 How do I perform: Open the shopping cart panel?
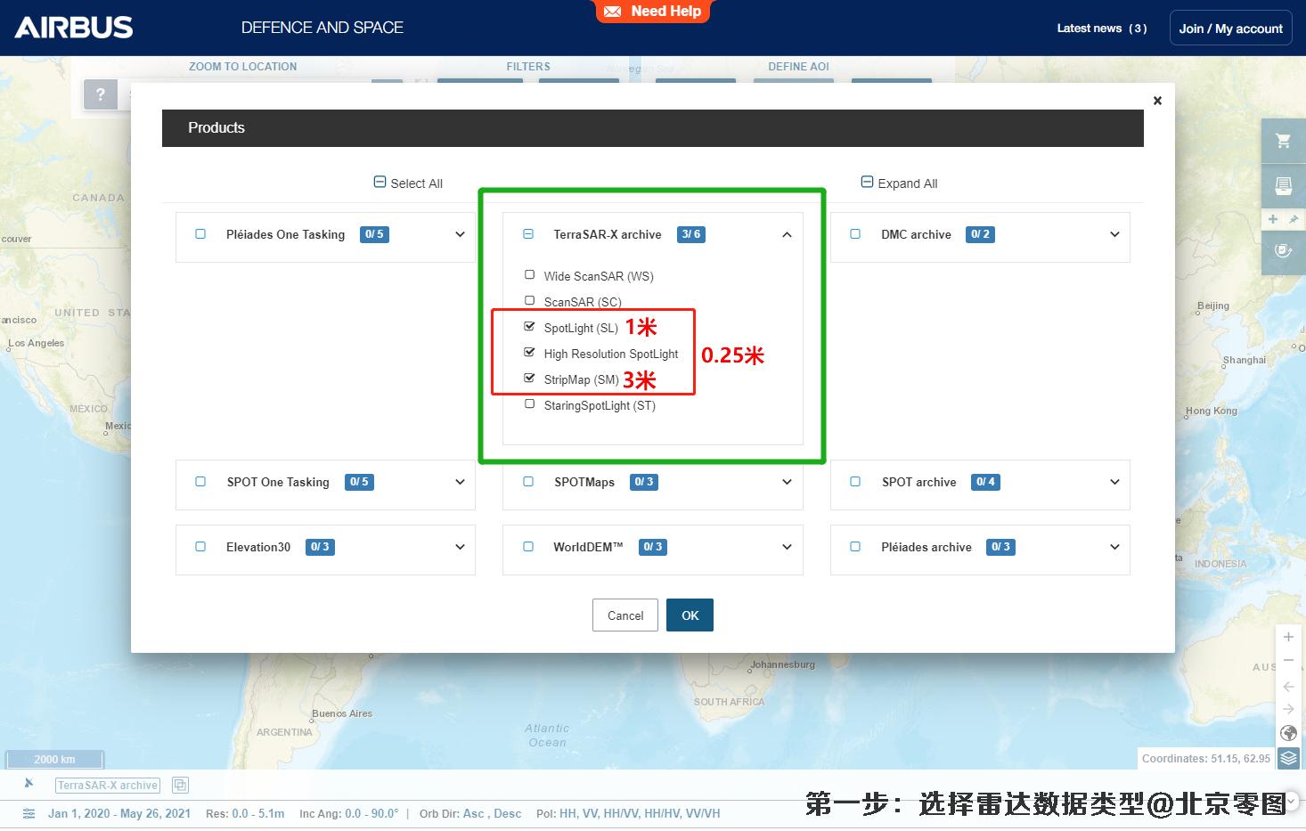coord(1283,141)
